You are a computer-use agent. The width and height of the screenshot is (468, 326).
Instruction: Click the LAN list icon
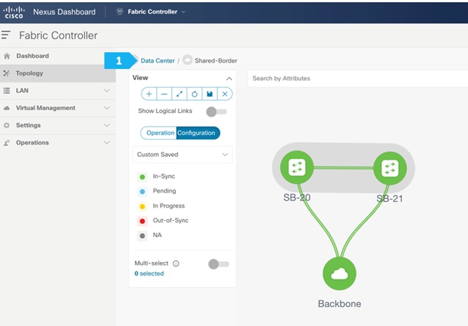click(7, 91)
